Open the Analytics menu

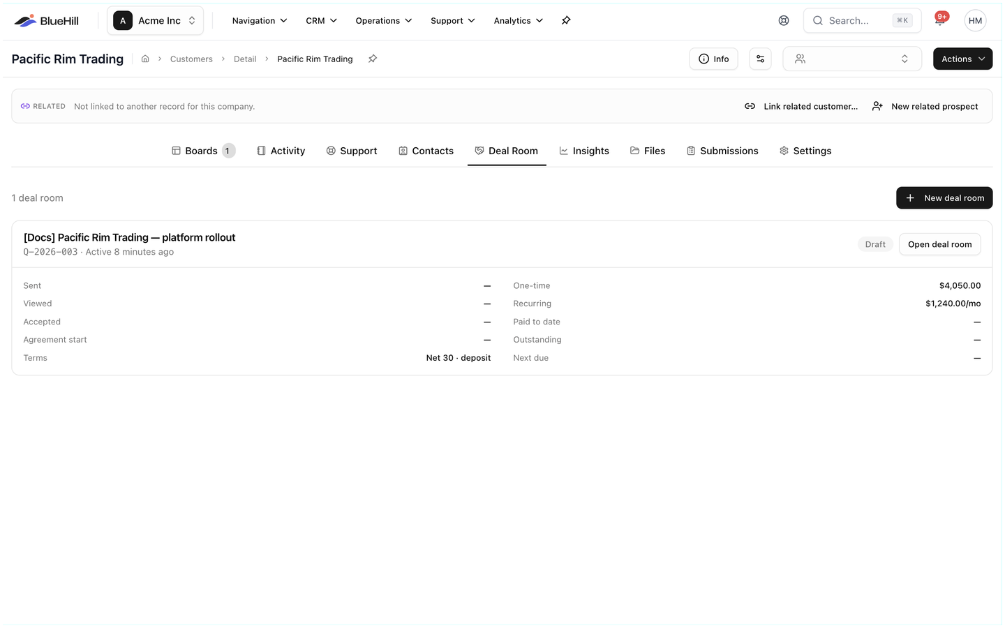click(x=518, y=21)
